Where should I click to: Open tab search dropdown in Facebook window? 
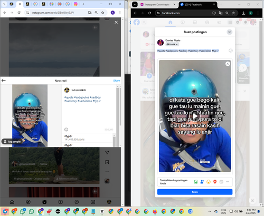click(135, 5)
